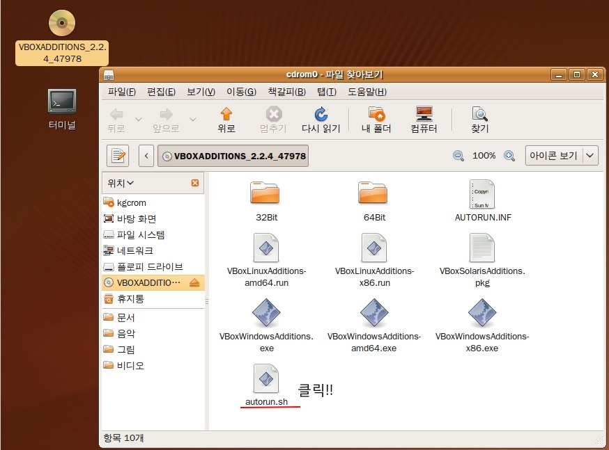Image resolution: width=609 pixels, height=450 pixels.
Task: Open the 탭(T) menu
Action: pos(327,92)
